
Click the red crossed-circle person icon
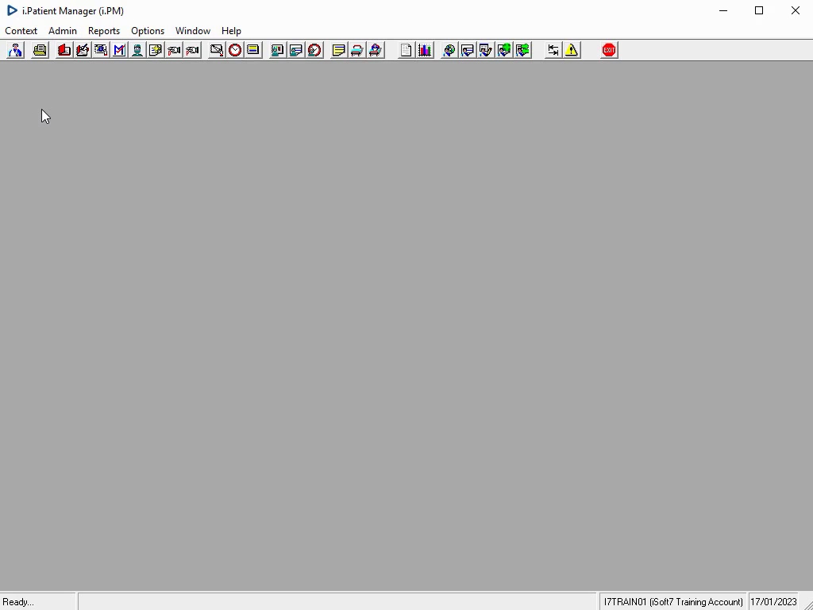tap(314, 50)
